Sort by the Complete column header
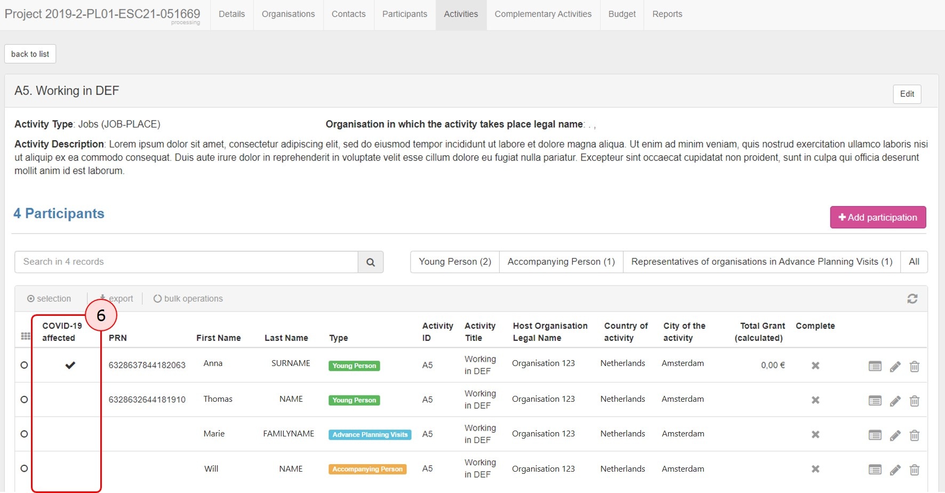945x493 pixels. click(815, 326)
